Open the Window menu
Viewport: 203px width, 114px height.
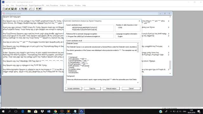point(78,5)
